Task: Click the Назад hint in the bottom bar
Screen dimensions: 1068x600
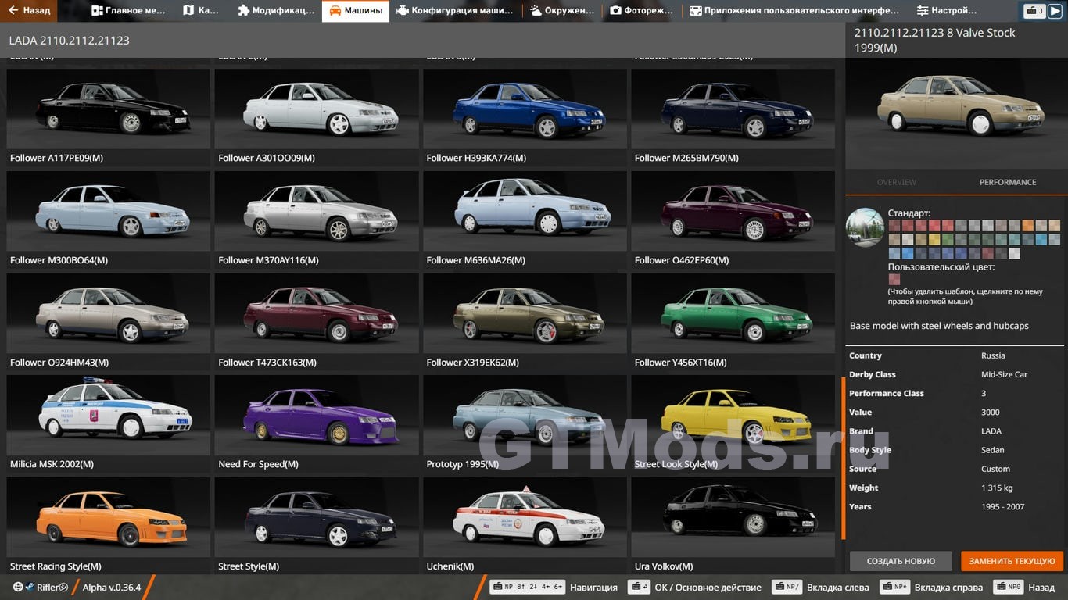Action: (1041, 587)
